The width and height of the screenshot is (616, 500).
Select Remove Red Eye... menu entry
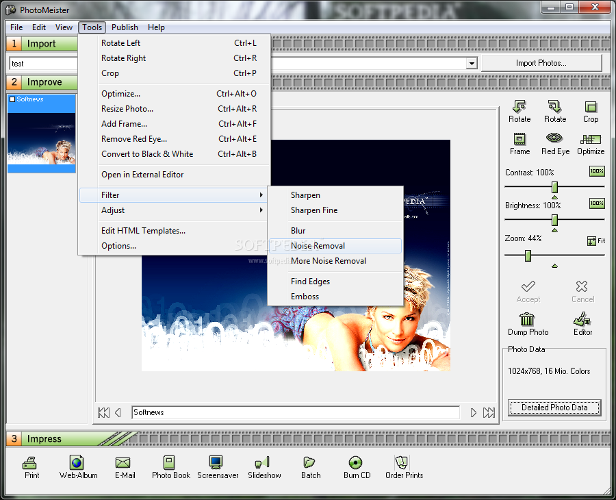coord(173,139)
